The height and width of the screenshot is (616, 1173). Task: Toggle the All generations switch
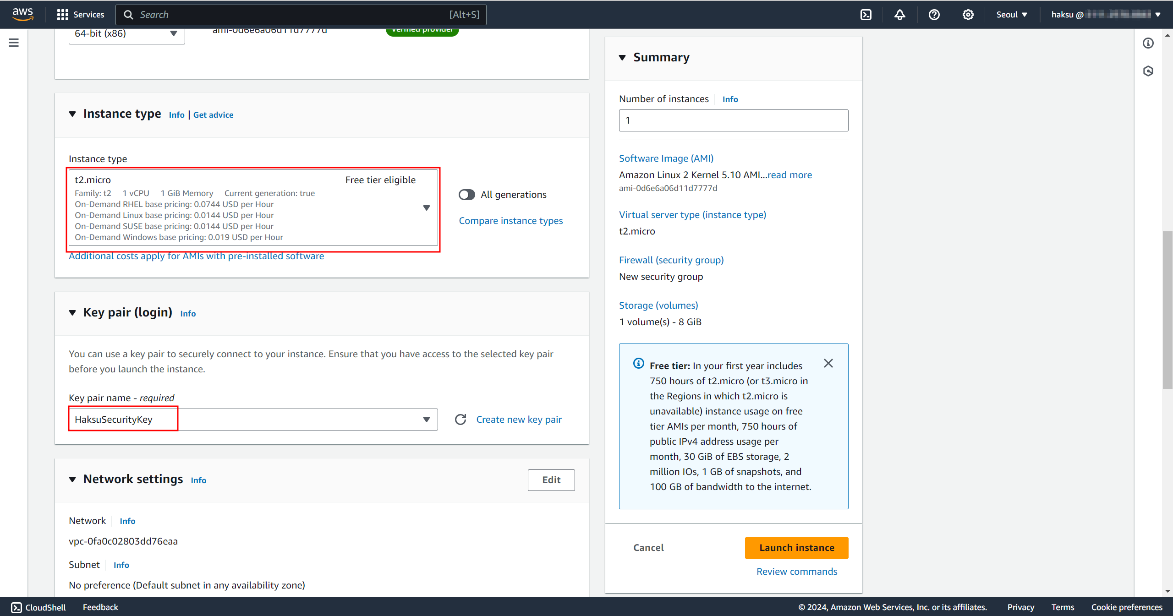(466, 195)
